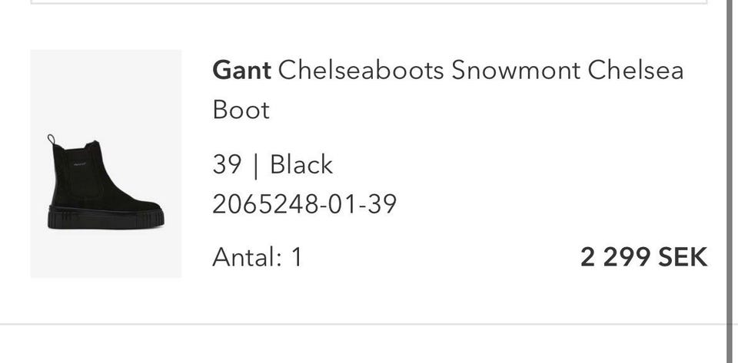Click the word Boot on second title line
Screen dimensions: 738x363
241,110
